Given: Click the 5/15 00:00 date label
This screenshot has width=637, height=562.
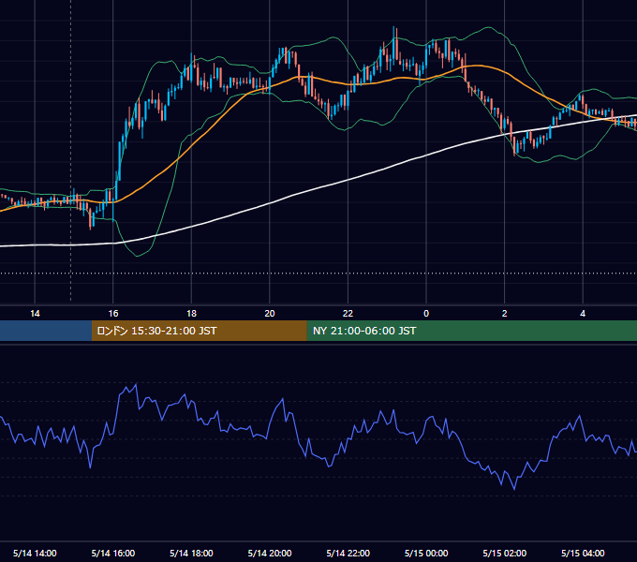Looking at the screenshot, I should [x=426, y=553].
